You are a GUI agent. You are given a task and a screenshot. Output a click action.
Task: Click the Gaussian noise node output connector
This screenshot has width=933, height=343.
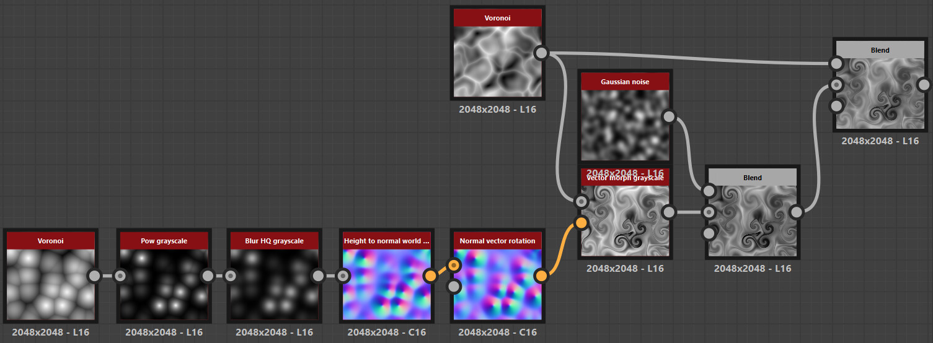(669, 116)
